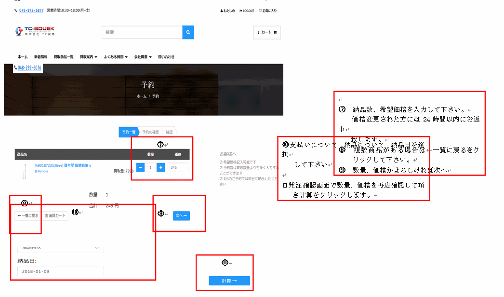Open 問い合わせ menu item

[166, 57]
